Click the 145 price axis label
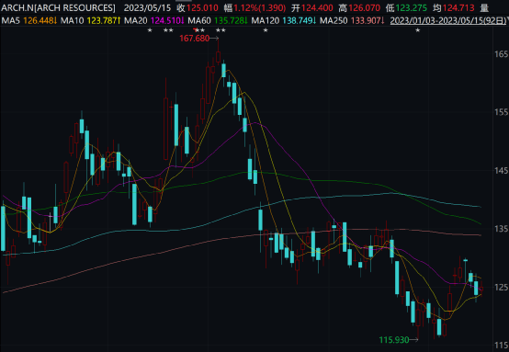Screen dimensions: 509x352 [502, 170]
